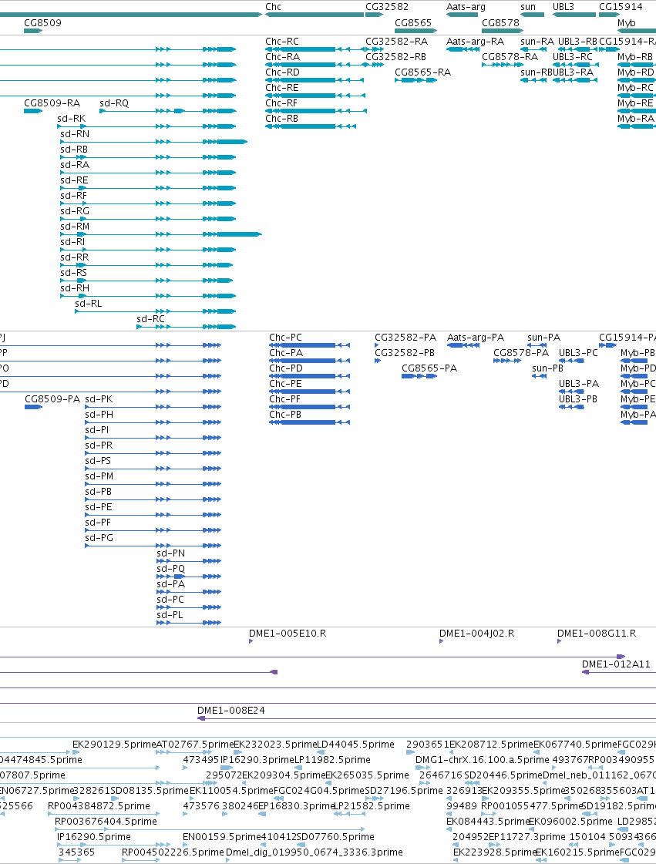Viewport: 656px width, 864px height.
Task: Select the DME1-012A11 clone label
Action: (x=617, y=664)
